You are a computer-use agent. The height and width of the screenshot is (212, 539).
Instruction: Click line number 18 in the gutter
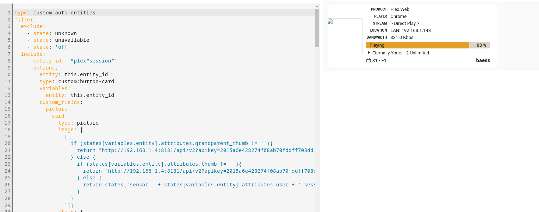pos(8,130)
